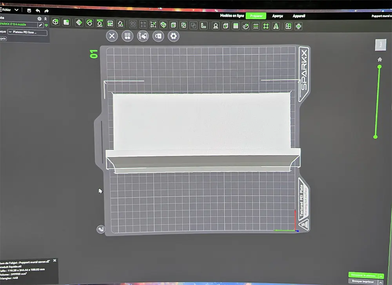Switch to the Préparer tab
This screenshot has height=285, width=392.
click(256, 16)
